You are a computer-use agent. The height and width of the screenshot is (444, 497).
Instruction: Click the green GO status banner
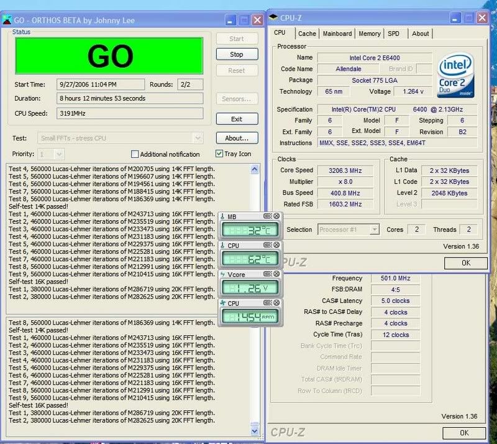(109, 56)
